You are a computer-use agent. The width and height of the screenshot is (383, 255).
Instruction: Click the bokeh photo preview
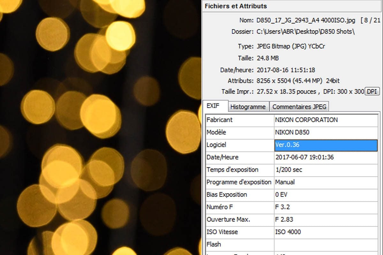101,127
